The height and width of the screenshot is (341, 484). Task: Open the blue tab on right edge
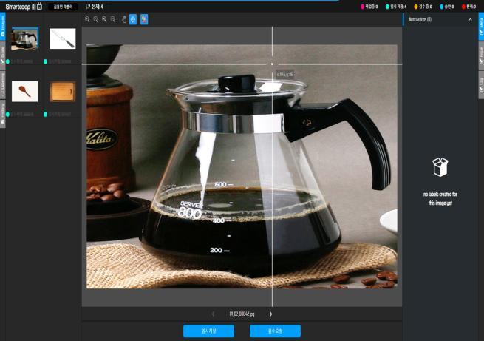click(x=481, y=27)
